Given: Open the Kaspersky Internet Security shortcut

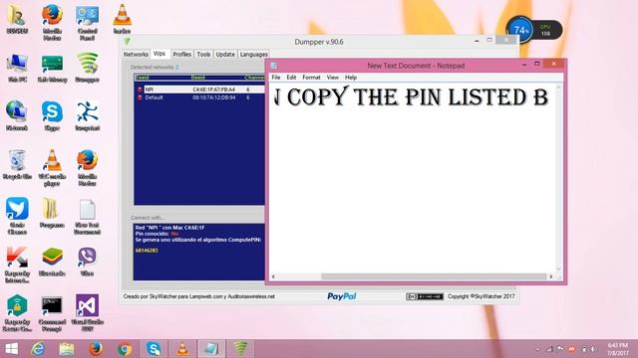Looking at the screenshot, I should [x=17, y=265].
